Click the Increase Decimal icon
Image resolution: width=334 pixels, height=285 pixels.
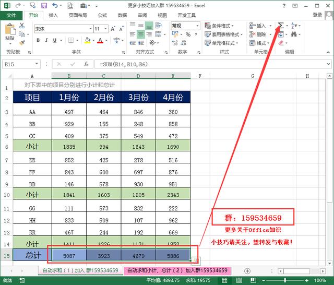[175, 43]
